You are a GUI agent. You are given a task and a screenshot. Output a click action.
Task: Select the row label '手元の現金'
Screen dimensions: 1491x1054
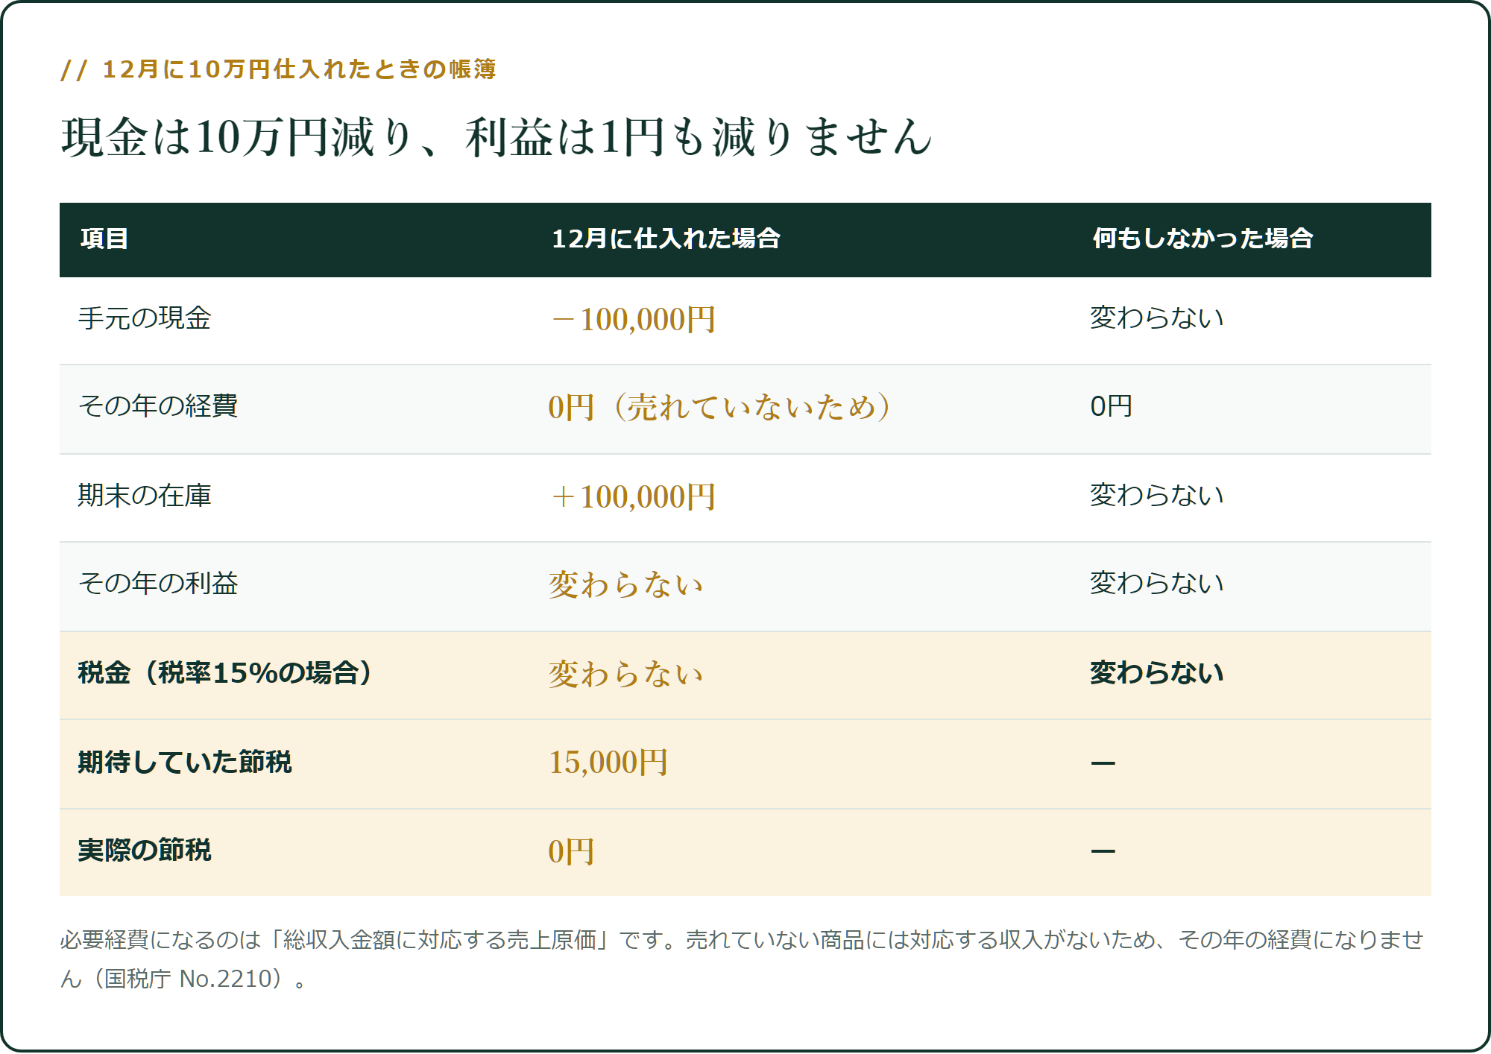point(145,318)
